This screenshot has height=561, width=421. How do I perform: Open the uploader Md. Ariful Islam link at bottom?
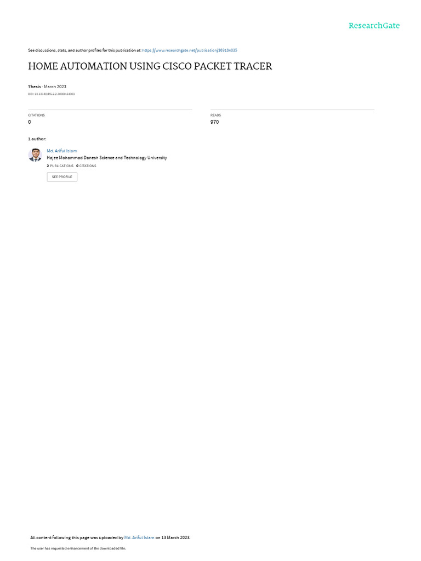click(x=139, y=537)
